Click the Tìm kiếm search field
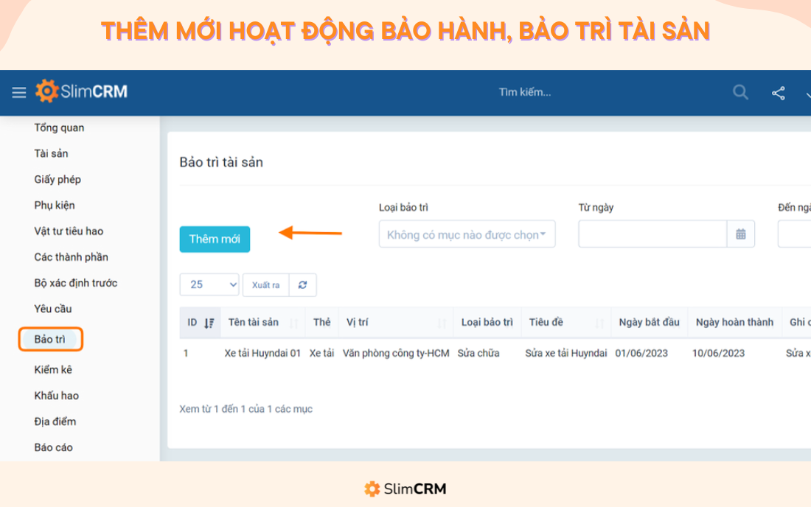Image resolution: width=811 pixels, height=507 pixels. [x=525, y=92]
